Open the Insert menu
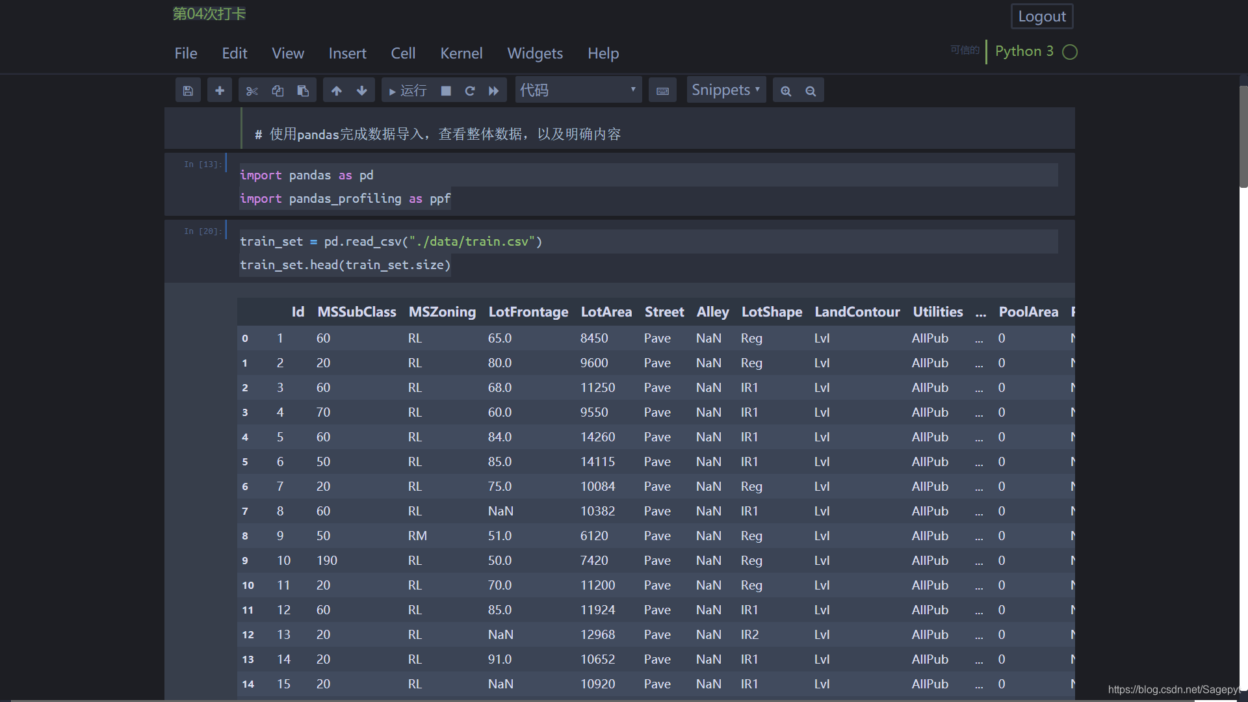Screen dimensions: 1248x702 347,53
